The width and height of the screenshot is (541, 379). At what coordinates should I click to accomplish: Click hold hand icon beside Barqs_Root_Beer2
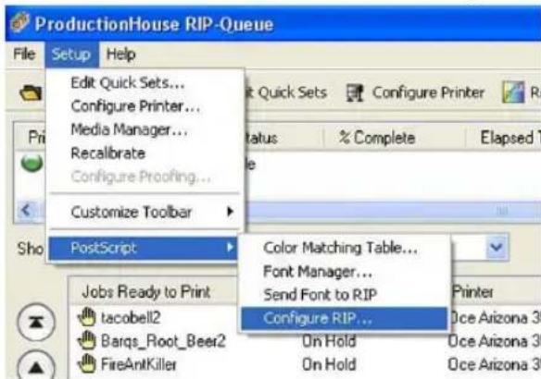[87, 341]
